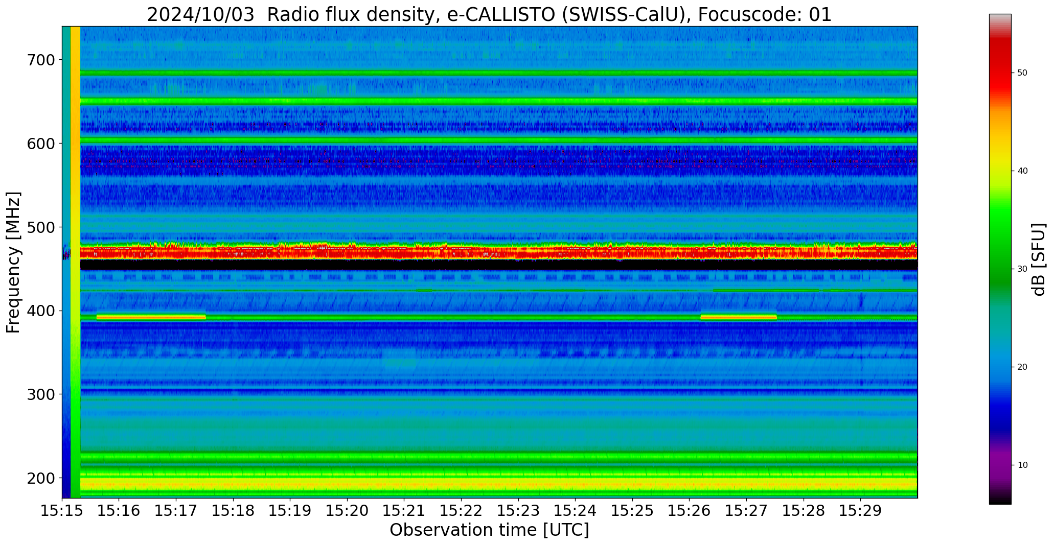Image resolution: width=1054 pixels, height=545 pixels.
Task: Click the 15:26 time tick label
Action: point(690,511)
